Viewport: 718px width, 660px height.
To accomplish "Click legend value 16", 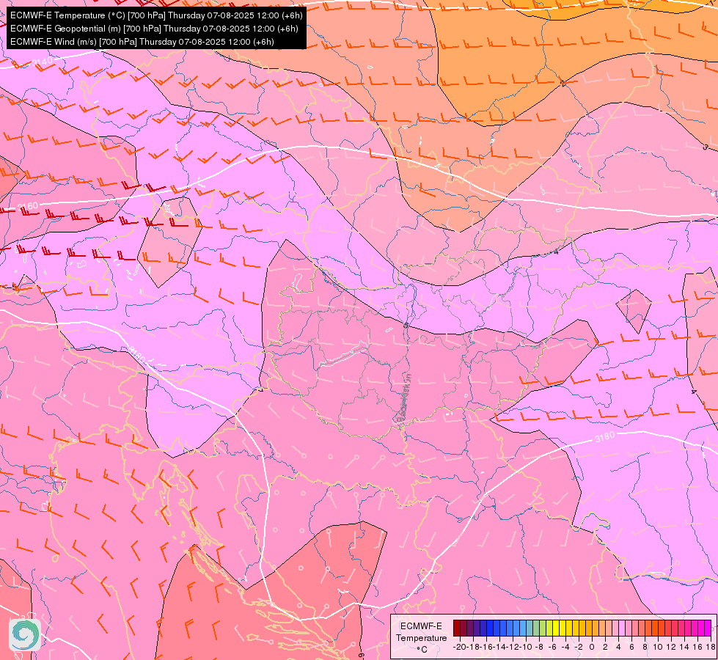I will pos(697,648).
